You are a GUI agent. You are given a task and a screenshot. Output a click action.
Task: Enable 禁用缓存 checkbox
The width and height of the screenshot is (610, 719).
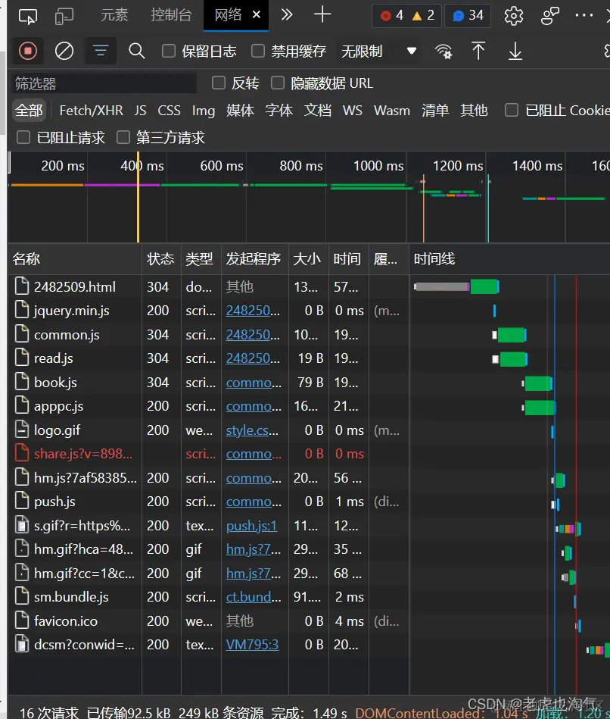click(258, 51)
